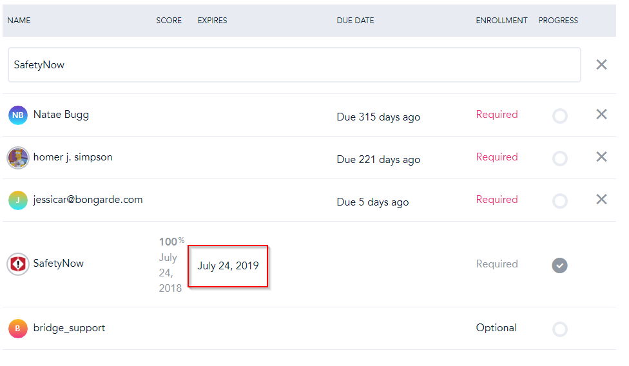Sort by the Name column header

(x=19, y=21)
